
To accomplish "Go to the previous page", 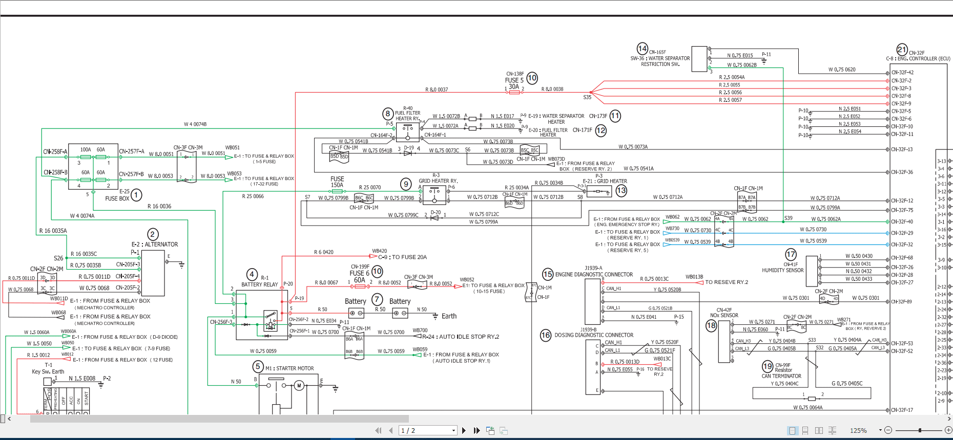I will pos(391,431).
